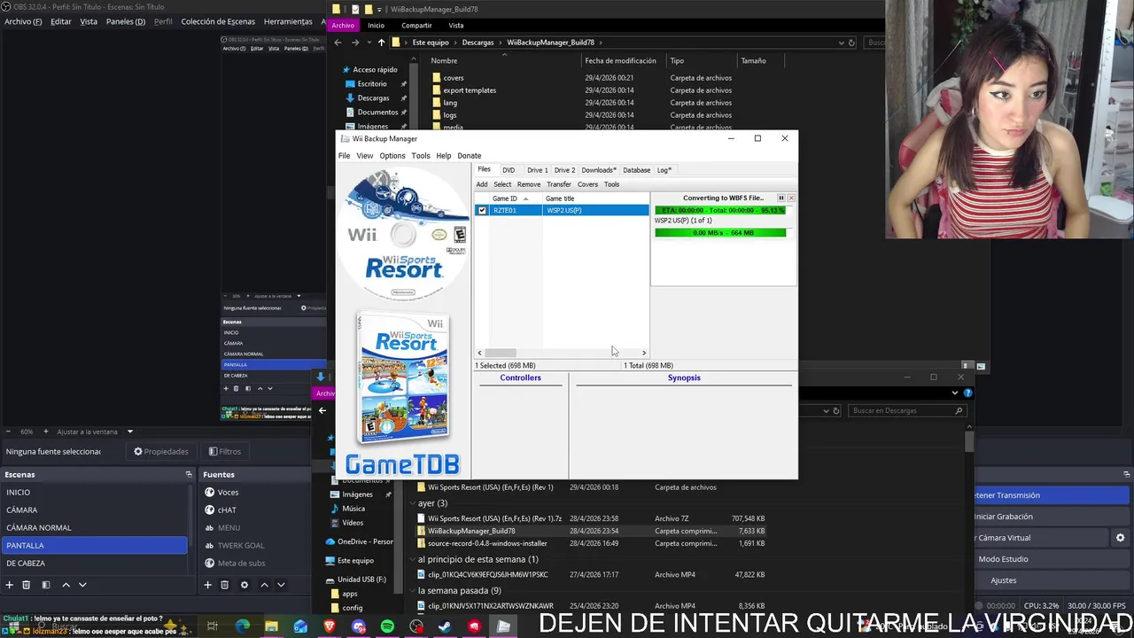Image resolution: width=1134 pixels, height=638 pixels.
Task: Click the game list horizontal scrollbar thumb
Action: 501,353
